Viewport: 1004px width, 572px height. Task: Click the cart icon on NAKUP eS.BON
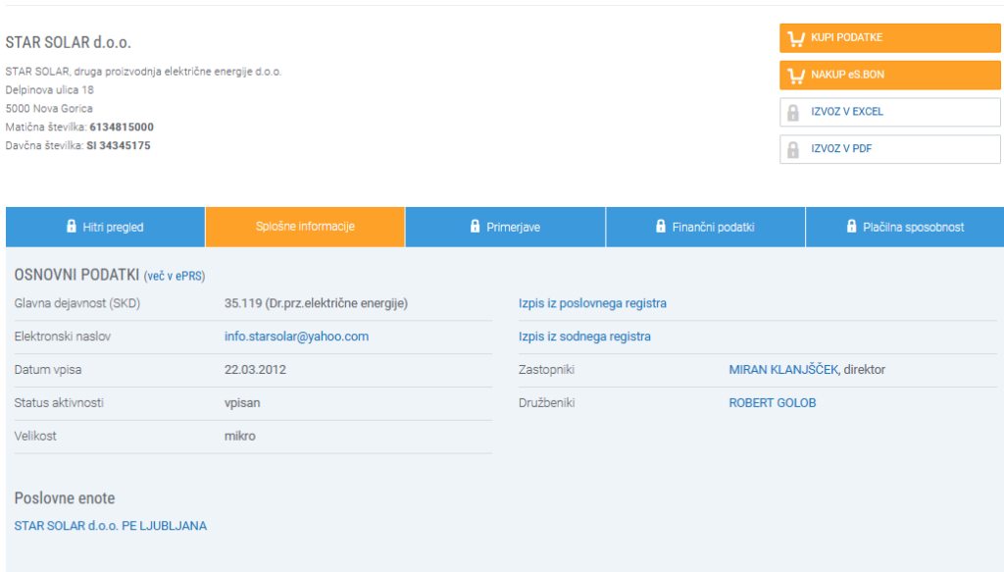tap(796, 76)
